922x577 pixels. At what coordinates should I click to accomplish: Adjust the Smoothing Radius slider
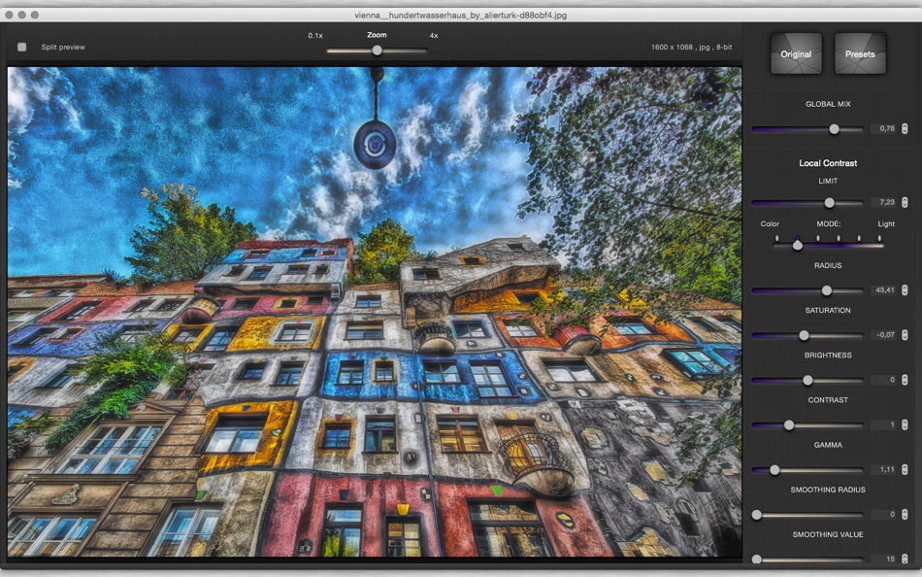click(x=756, y=514)
